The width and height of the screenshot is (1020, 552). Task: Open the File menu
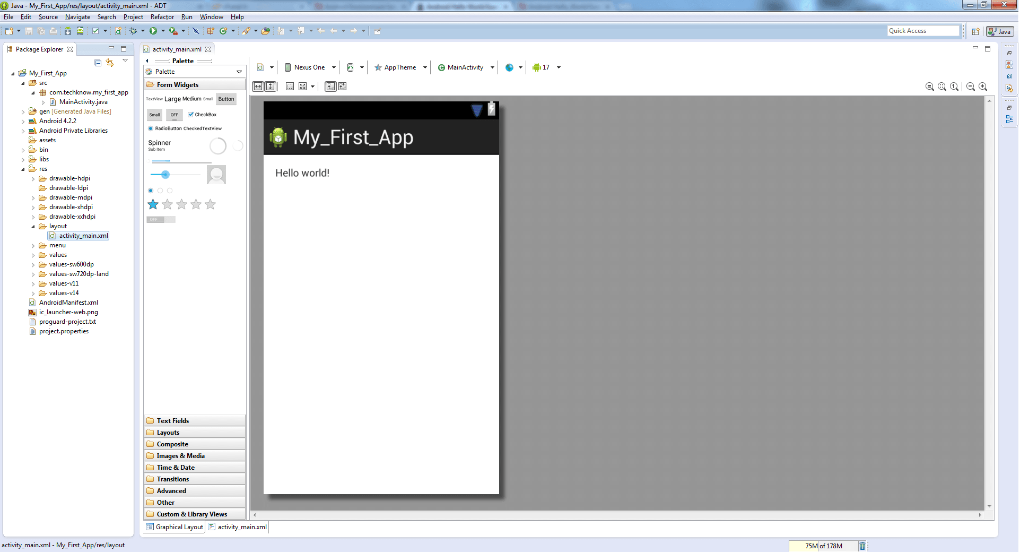pyautogui.click(x=8, y=17)
